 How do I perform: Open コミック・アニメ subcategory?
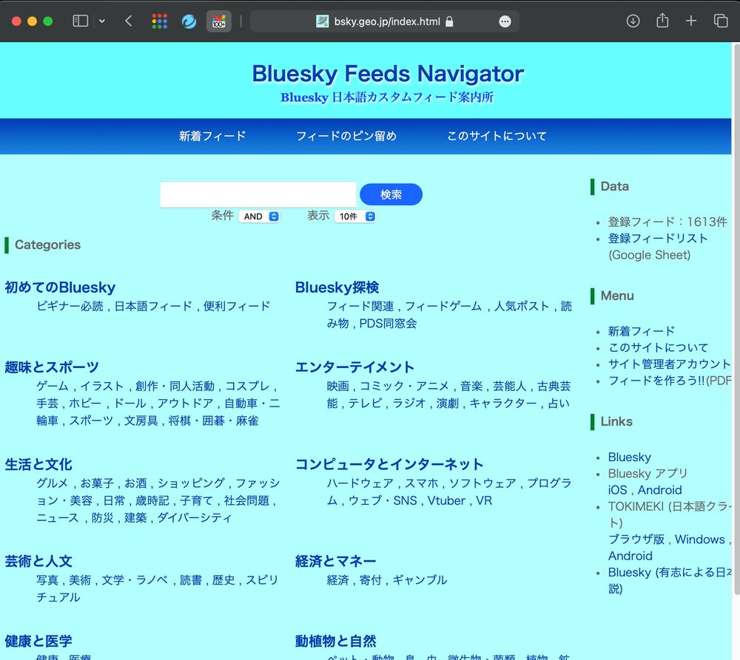[x=405, y=387]
